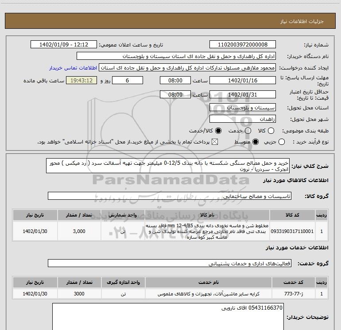Viewport: 341px width, 330px height.
Task: Click the need number field 1102003972000008
Action: tap(243, 45)
